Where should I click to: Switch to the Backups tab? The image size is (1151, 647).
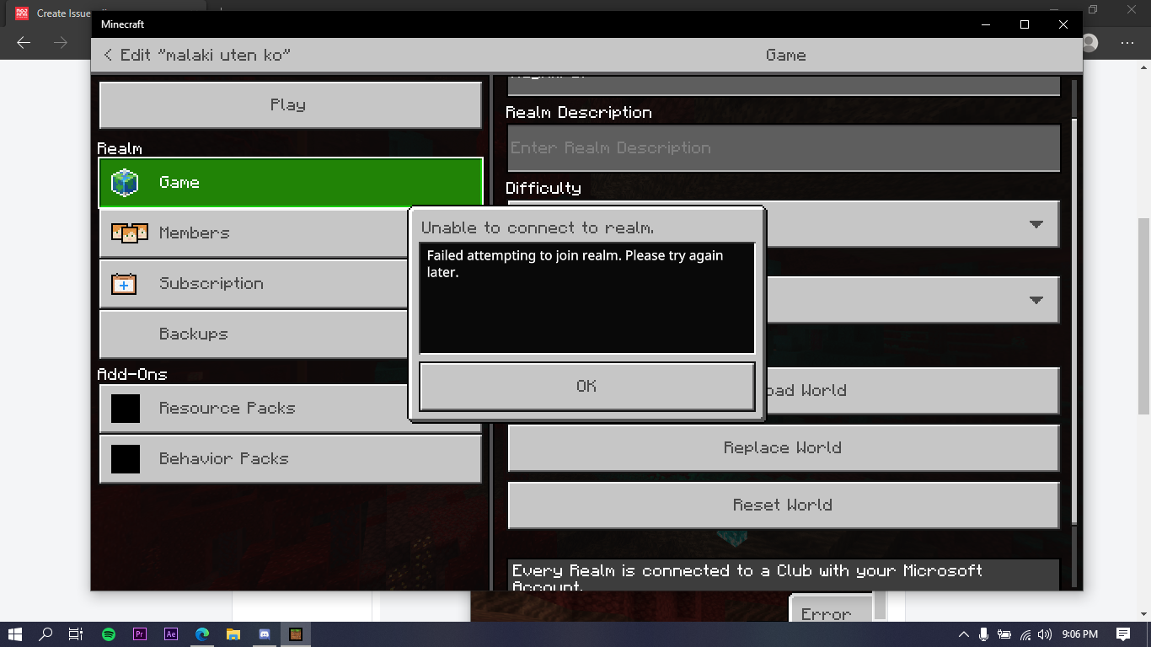(254, 334)
